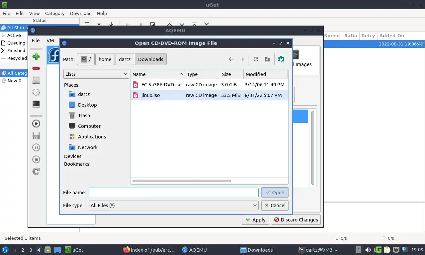Viewport: 425px width, 255px height.
Task: Select 'Downloads' in the path bar
Action: (151, 59)
